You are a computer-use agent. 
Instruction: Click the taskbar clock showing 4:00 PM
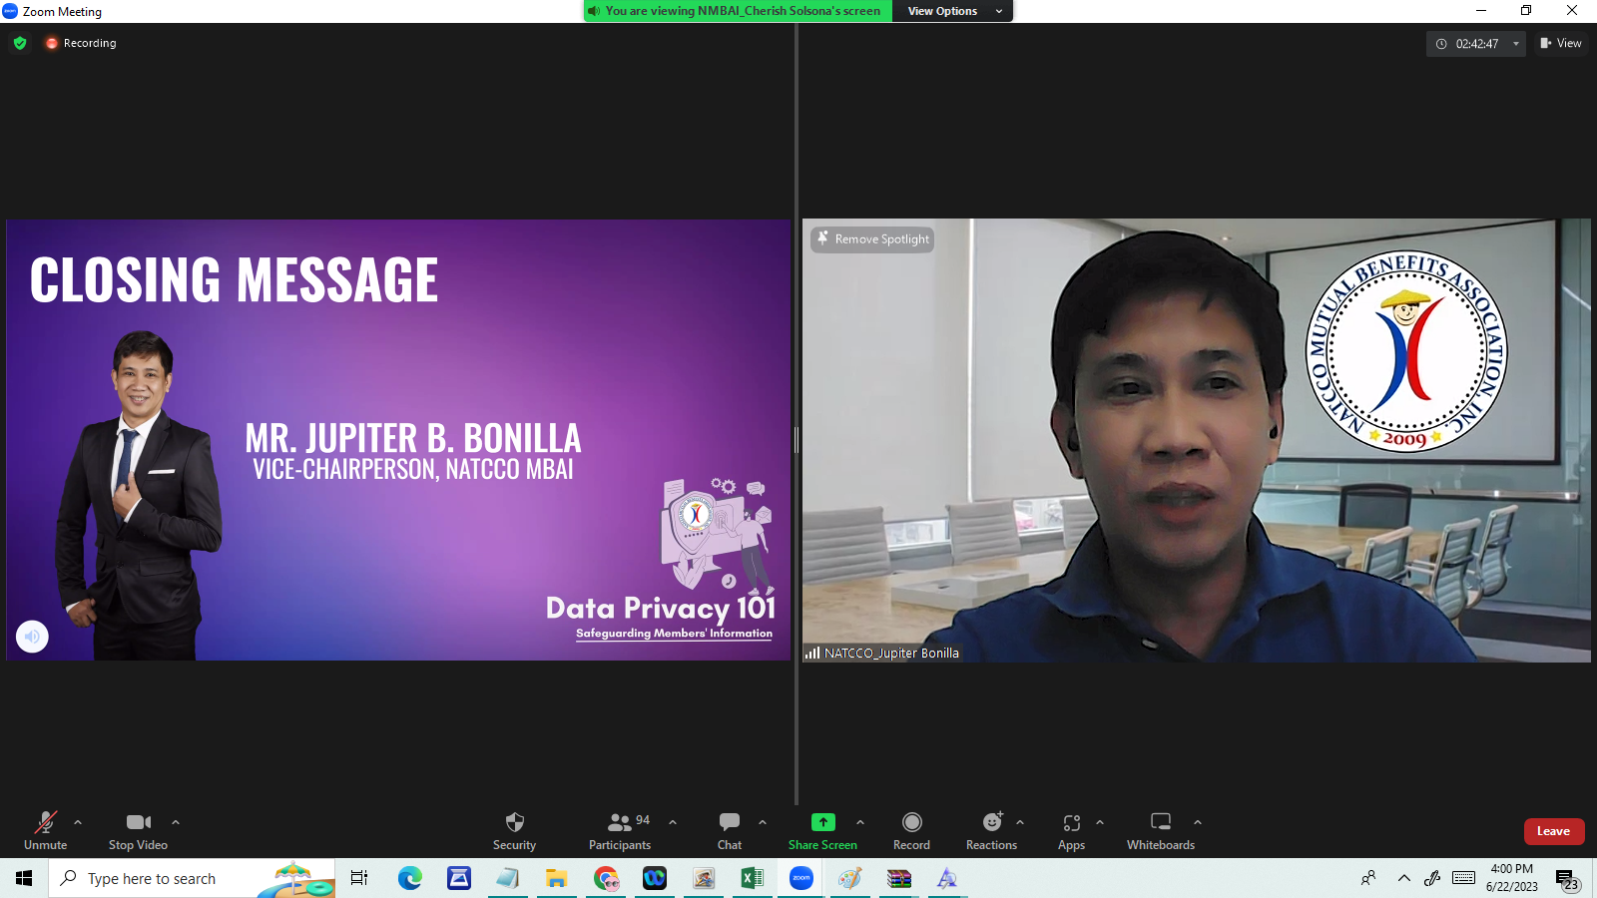pos(1511,878)
